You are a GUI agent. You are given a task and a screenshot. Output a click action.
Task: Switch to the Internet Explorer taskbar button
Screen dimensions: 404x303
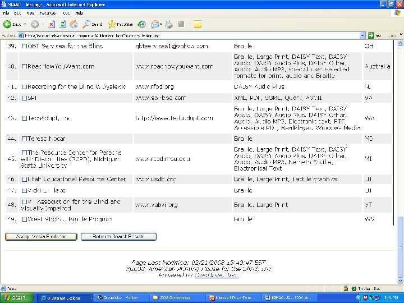66,298
